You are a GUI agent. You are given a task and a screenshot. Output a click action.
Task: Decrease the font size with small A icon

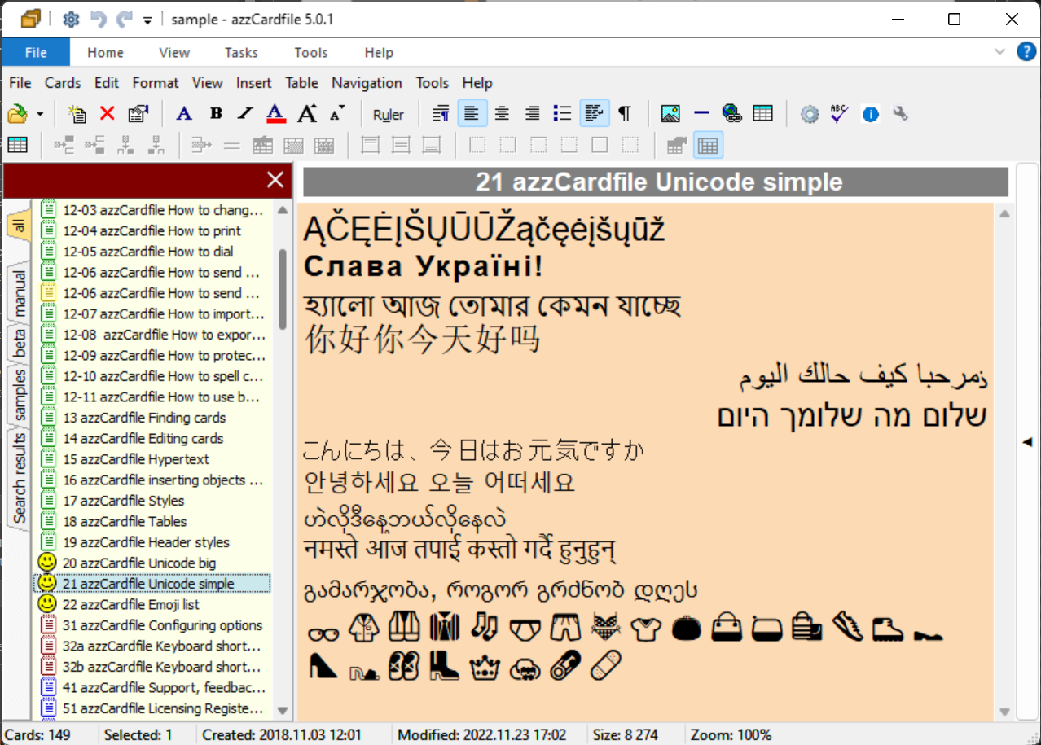click(x=337, y=114)
